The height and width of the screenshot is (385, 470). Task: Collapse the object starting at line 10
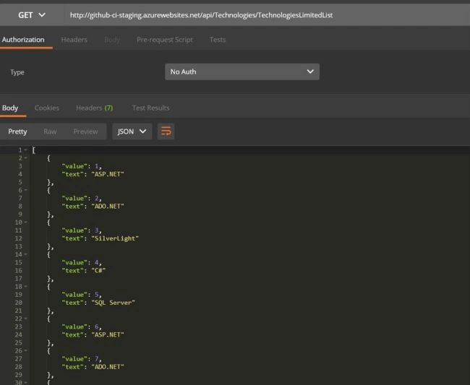pos(26,222)
